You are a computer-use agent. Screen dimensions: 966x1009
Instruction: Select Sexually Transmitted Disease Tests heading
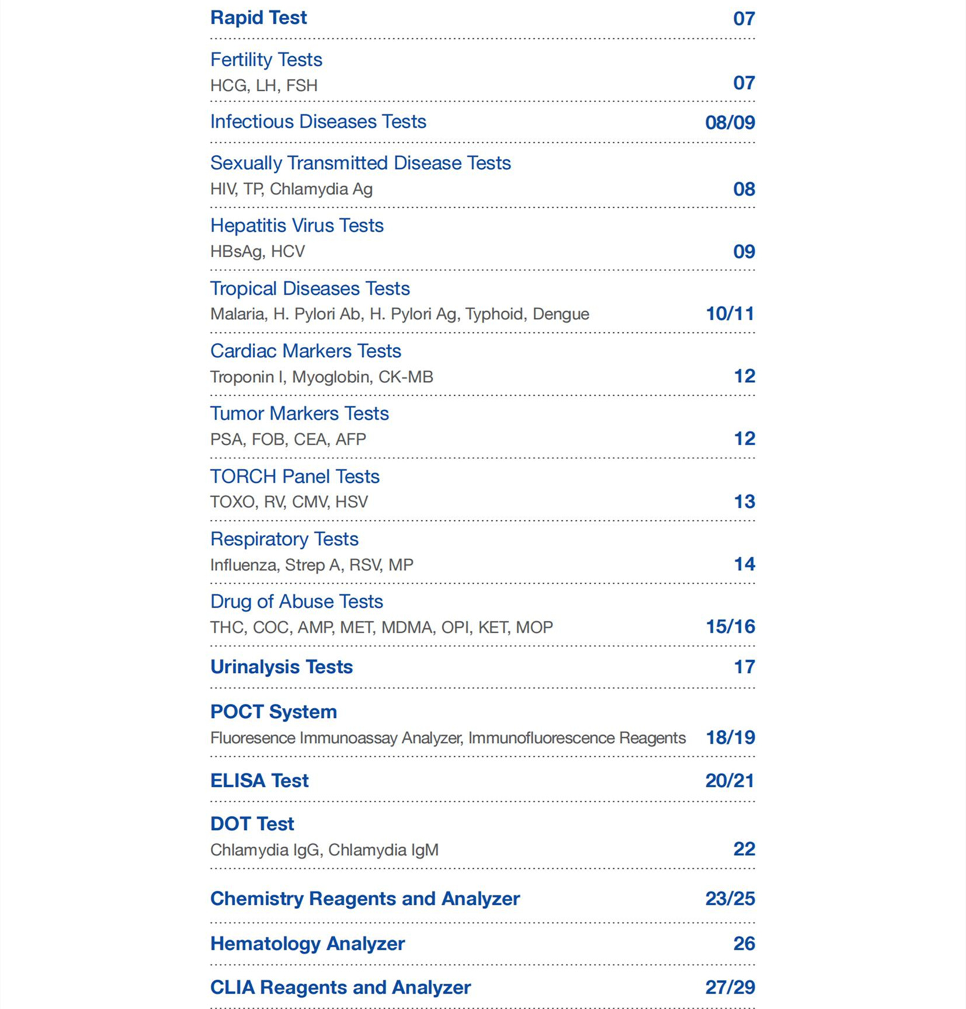pos(360,163)
